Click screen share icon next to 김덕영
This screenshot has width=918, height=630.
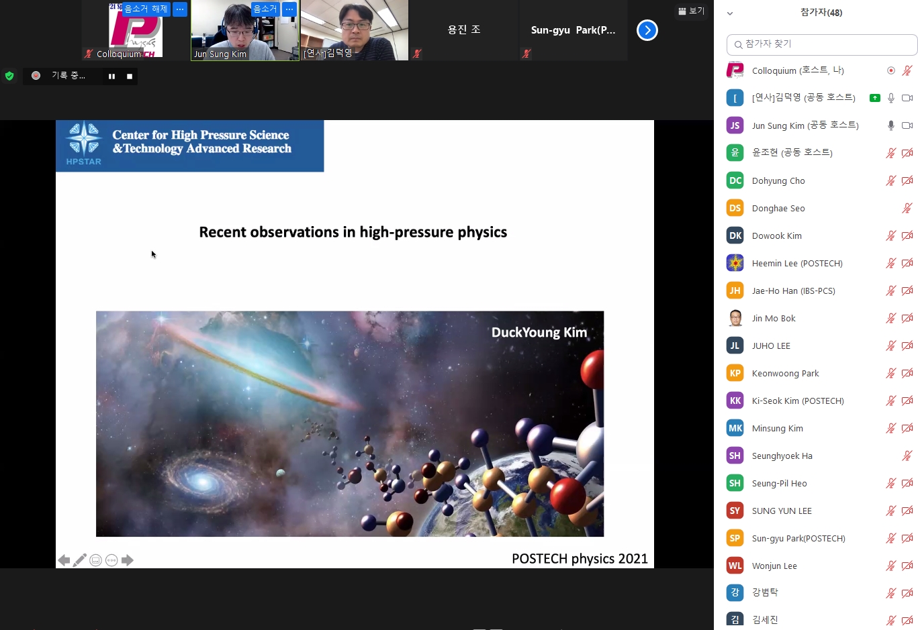click(x=874, y=98)
